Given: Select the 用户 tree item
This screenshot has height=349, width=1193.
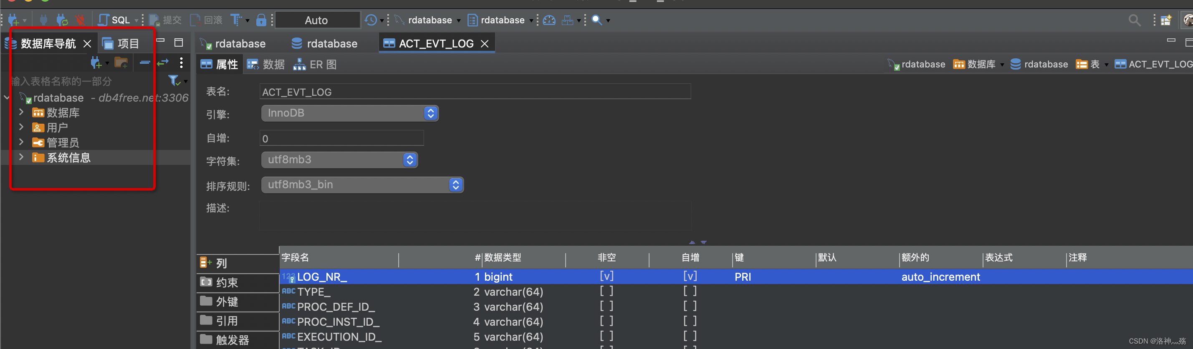Looking at the screenshot, I should click(51, 127).
